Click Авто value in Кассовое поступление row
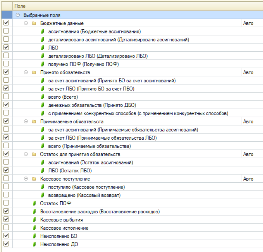263x252 pixels. [248, 179]
